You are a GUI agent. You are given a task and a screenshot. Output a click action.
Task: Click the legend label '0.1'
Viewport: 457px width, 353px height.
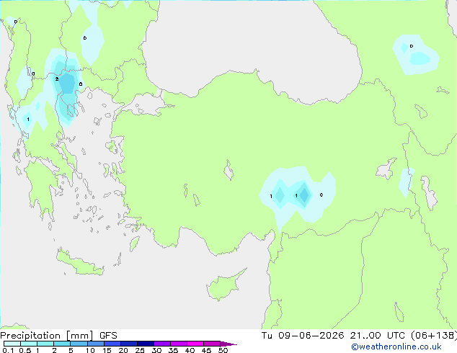(x=8, y=350)
